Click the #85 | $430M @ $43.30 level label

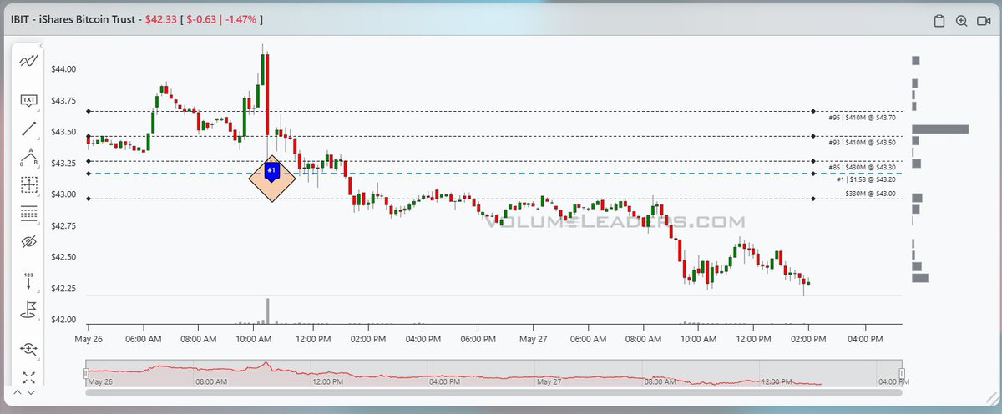[x=862, y=168]
